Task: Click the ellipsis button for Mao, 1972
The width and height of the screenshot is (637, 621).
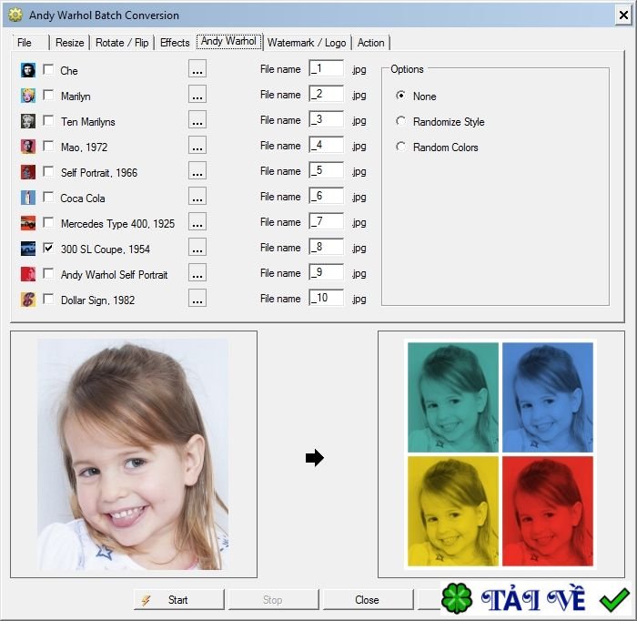Action: 197,145
